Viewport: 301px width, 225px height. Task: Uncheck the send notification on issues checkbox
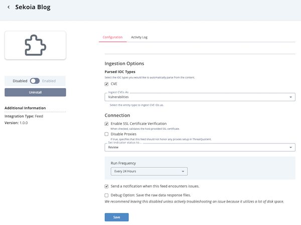point(106,186)
